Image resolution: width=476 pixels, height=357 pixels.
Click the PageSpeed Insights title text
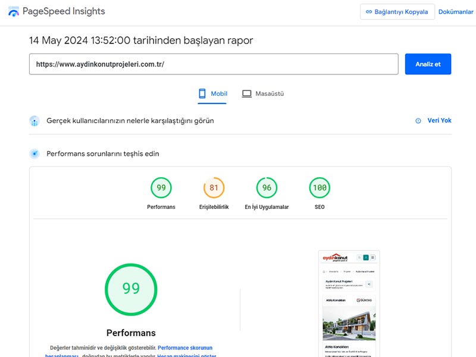click(x=64, y=11)
